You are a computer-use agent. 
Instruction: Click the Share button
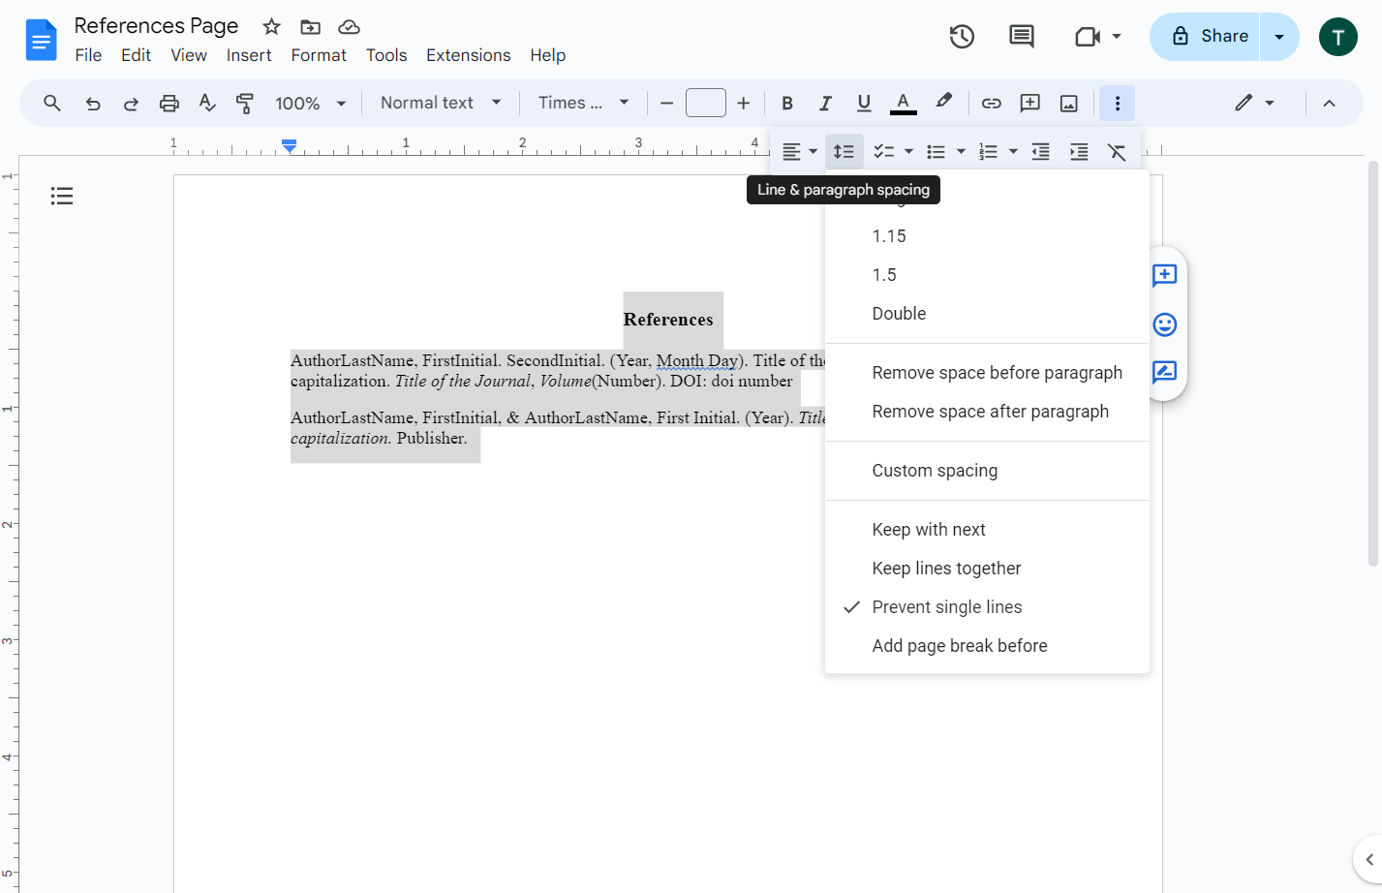(x=1206, y=37)
